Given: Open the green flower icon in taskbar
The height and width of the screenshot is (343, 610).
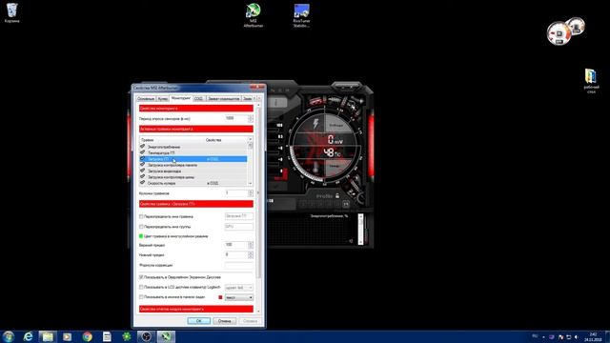Looking at the screenshot, I should 127,336.
